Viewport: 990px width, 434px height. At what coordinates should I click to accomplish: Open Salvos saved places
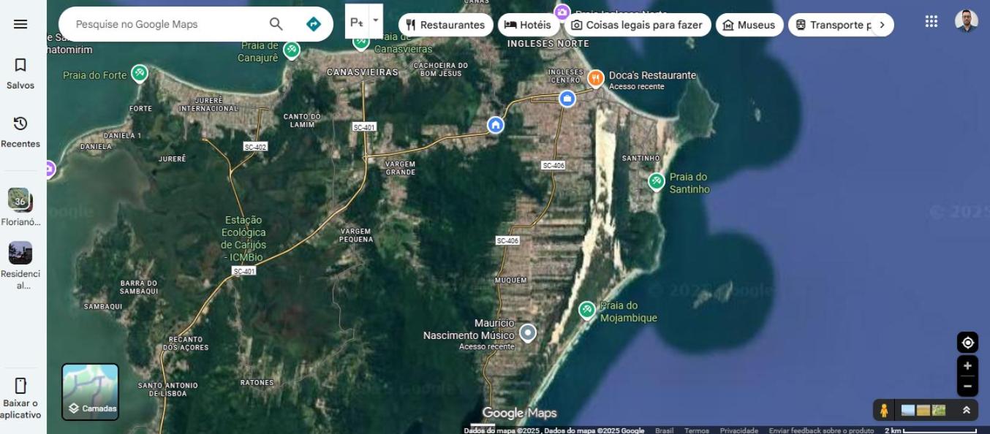(x=20, y=74)
